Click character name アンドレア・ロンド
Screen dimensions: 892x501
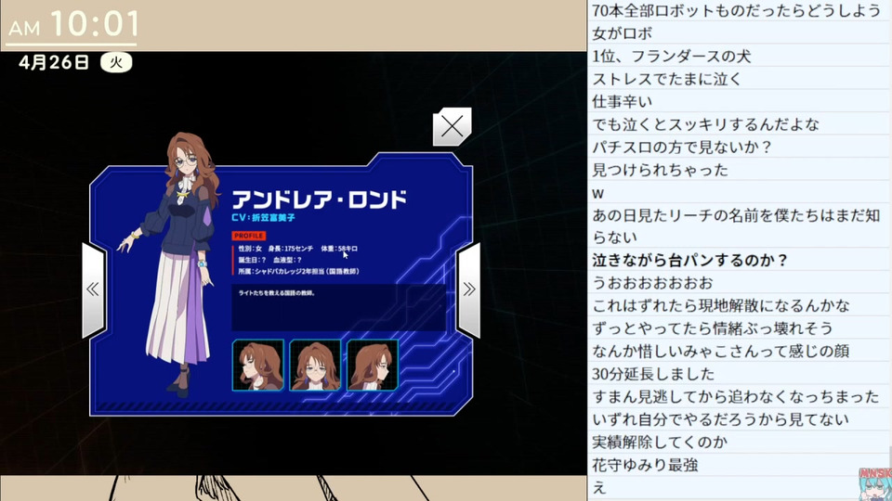(319, 199)
